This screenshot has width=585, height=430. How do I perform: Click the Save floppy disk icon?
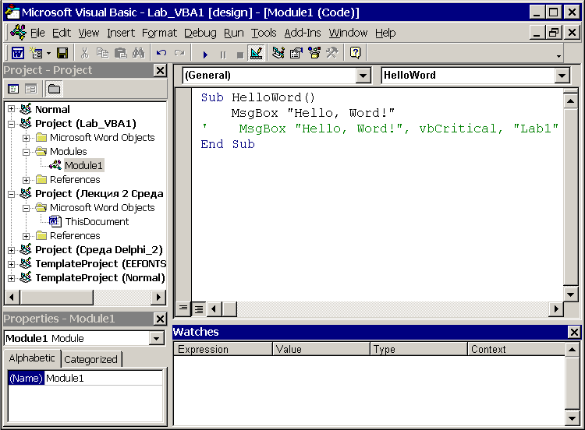pos(62,53)
